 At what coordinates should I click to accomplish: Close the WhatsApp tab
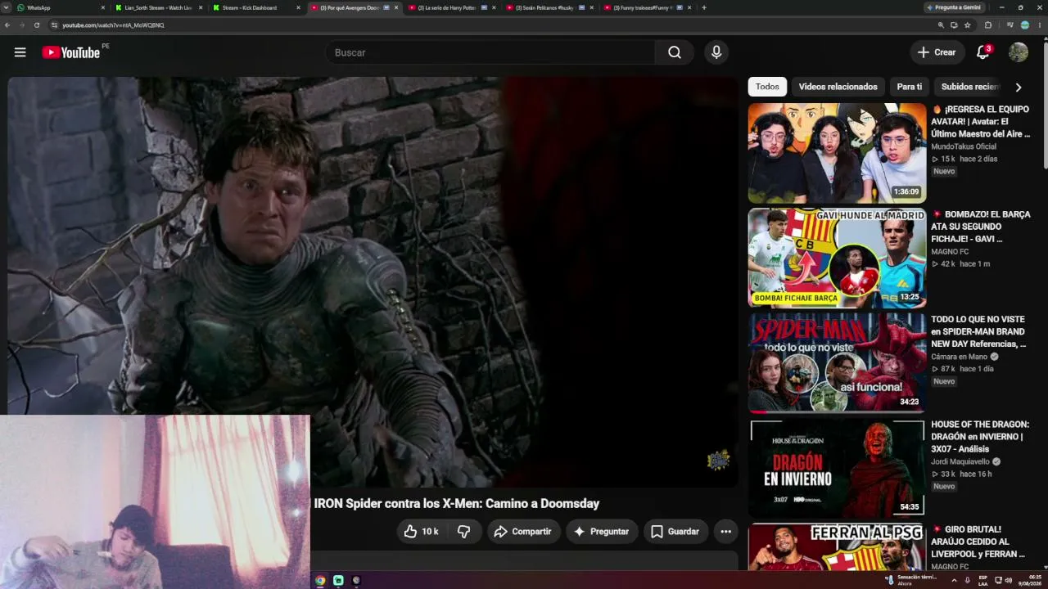pyautogui.click(x=103, y=7)
